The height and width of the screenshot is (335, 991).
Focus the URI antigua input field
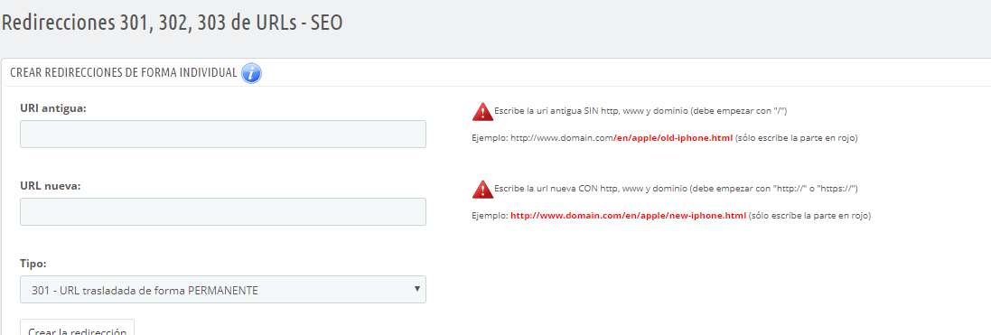[x=223, y=134]
